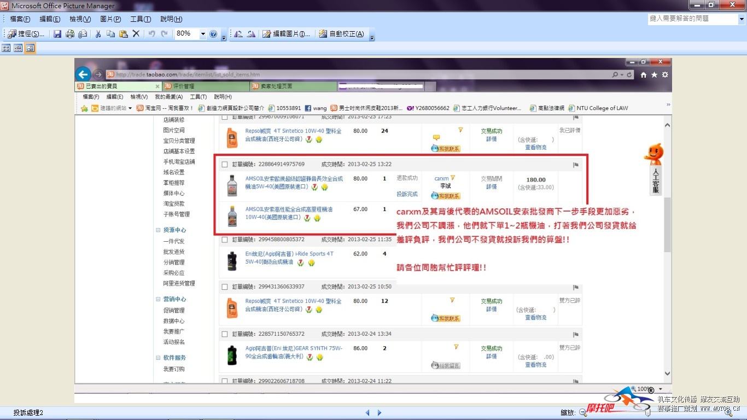This screenshot has width=747, height=420.
Task: Open 店铺基本设置 in sidebar
Action: pyautogui.click(x=179, y=151)
